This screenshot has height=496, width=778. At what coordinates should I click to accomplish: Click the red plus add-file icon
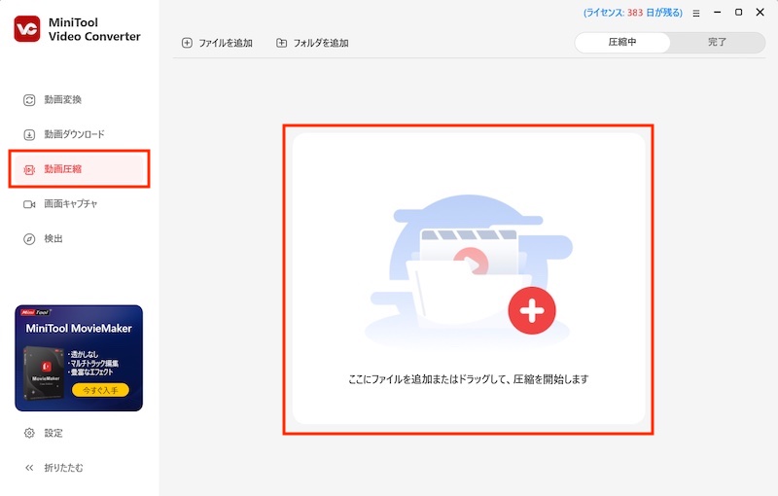(x=531, y=311)
